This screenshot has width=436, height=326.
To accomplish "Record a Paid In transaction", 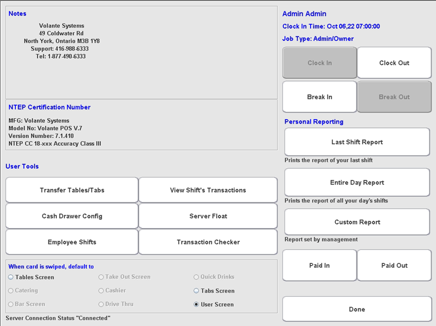I will click(319, 265).
